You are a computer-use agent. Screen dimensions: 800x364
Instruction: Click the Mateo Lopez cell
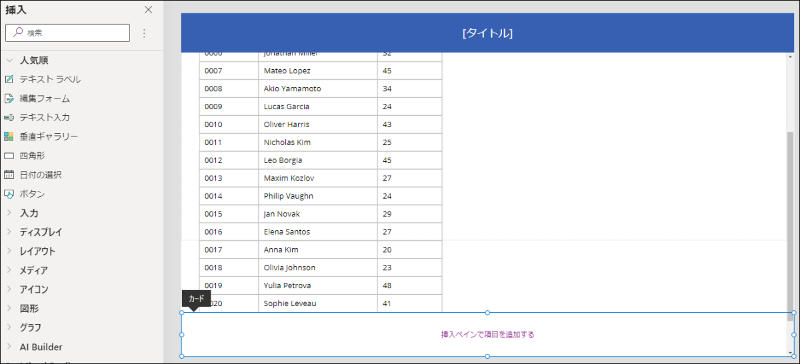(x=318, y=71)
